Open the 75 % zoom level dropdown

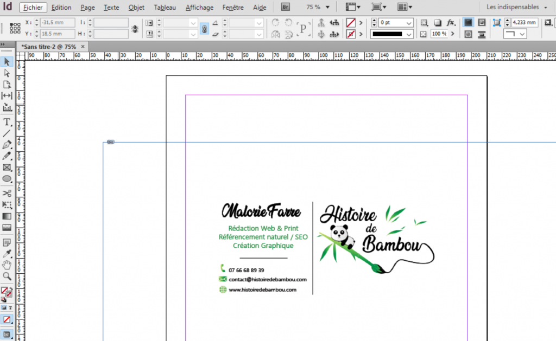(327, 7)
